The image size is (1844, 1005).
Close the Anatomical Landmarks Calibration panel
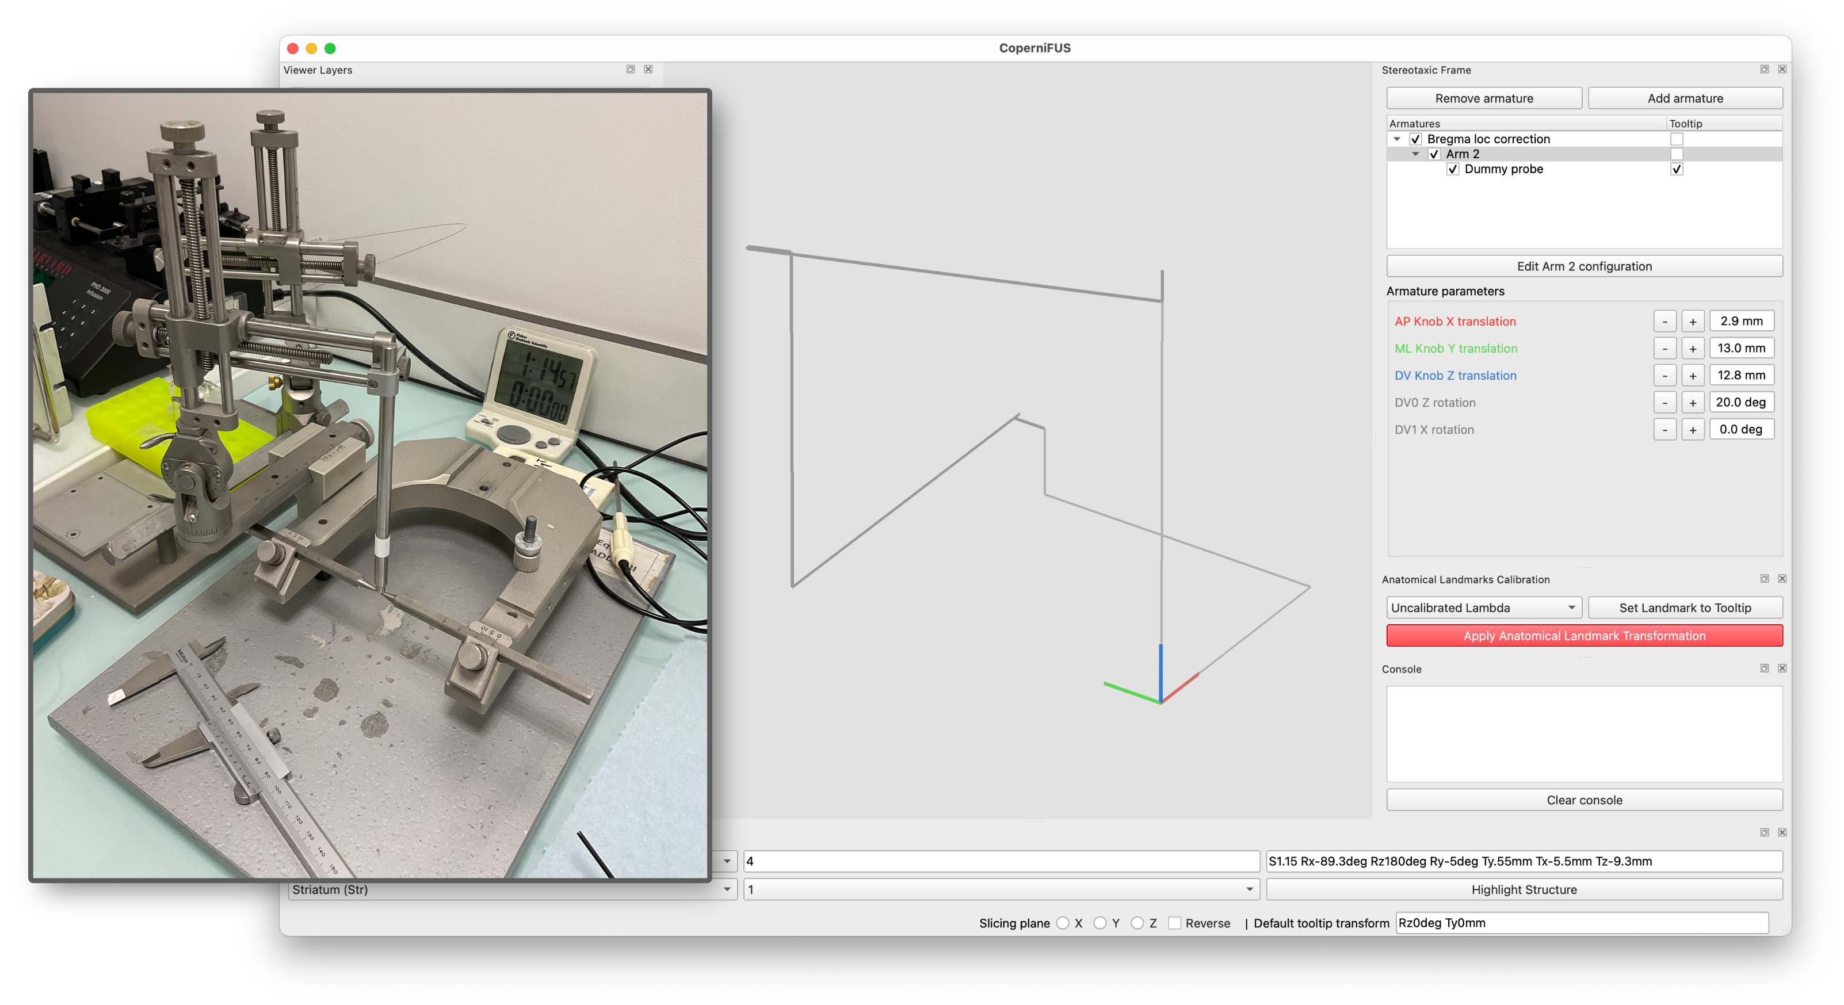[x=1782, y=578]
